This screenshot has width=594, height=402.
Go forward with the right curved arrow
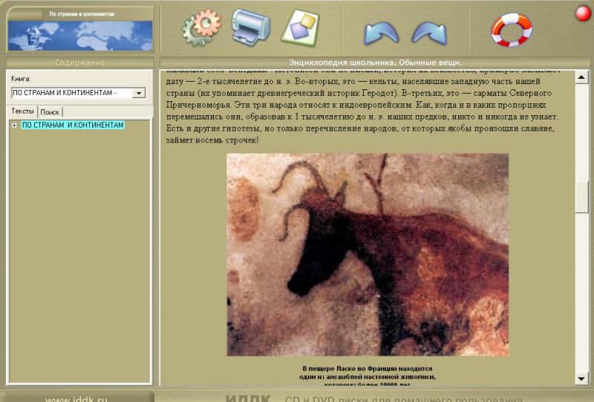[428, 32]
